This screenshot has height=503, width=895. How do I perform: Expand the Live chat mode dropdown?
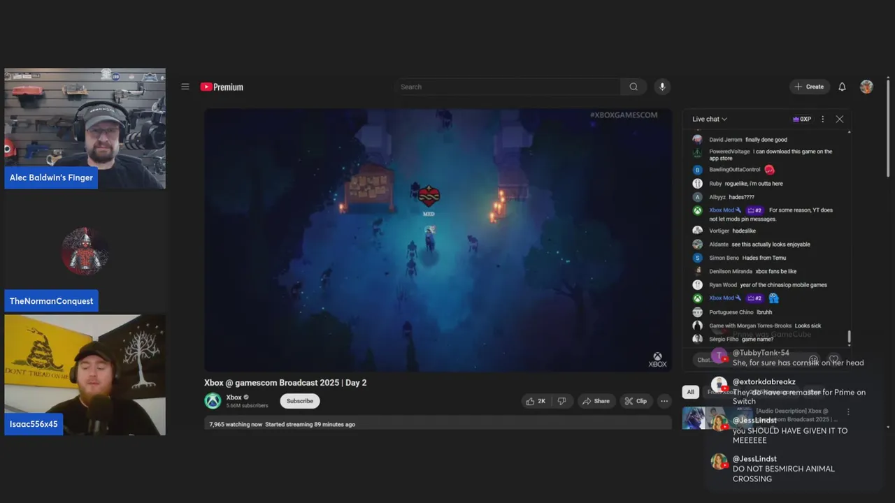tap(710, 119)
